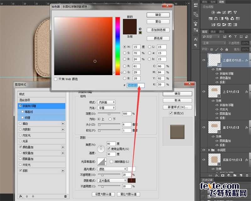Open the 样式 内斜面 dropdown

pyautogui.click(x=106, y=102)
